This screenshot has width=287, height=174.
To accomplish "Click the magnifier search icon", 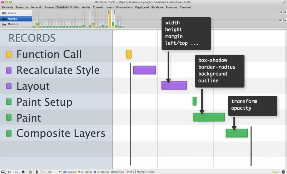I will click(16, 172).
